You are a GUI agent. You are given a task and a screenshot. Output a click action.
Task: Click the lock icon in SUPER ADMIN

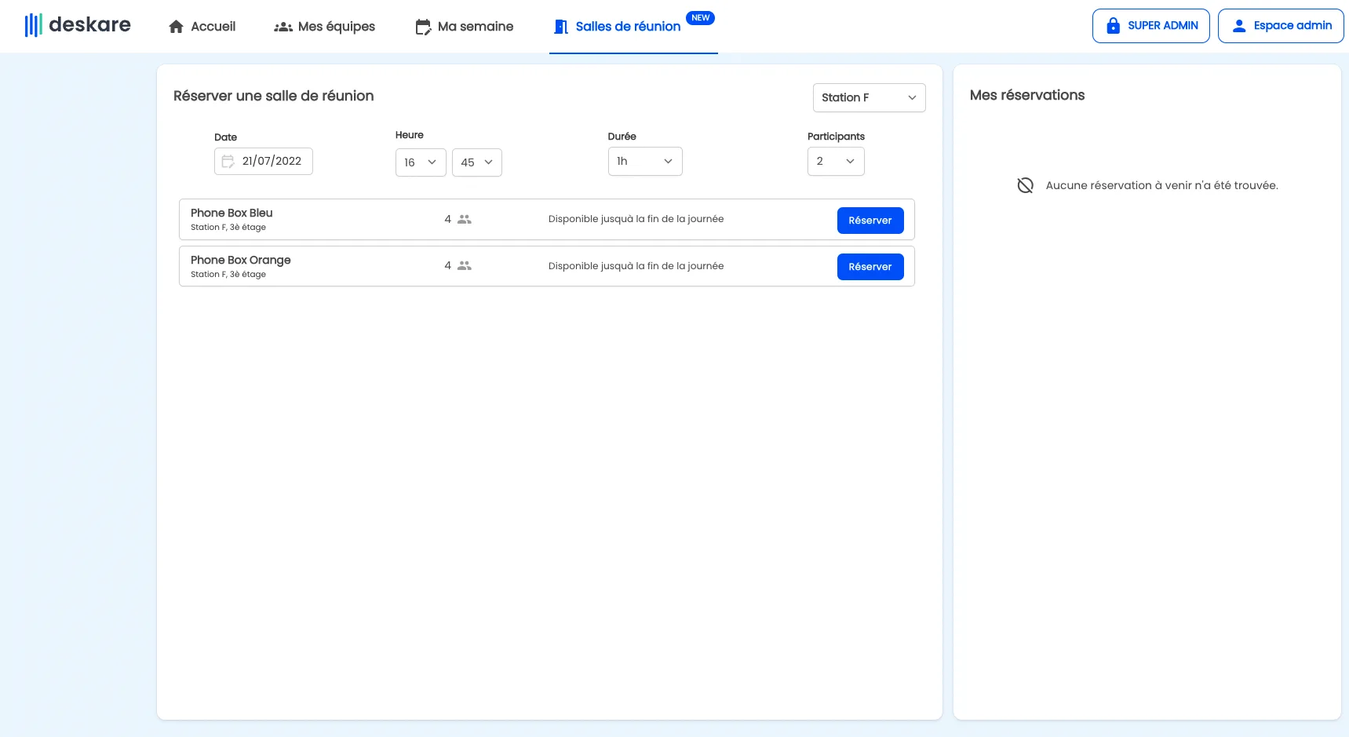pyautogui.click(x=1113, y=26)
